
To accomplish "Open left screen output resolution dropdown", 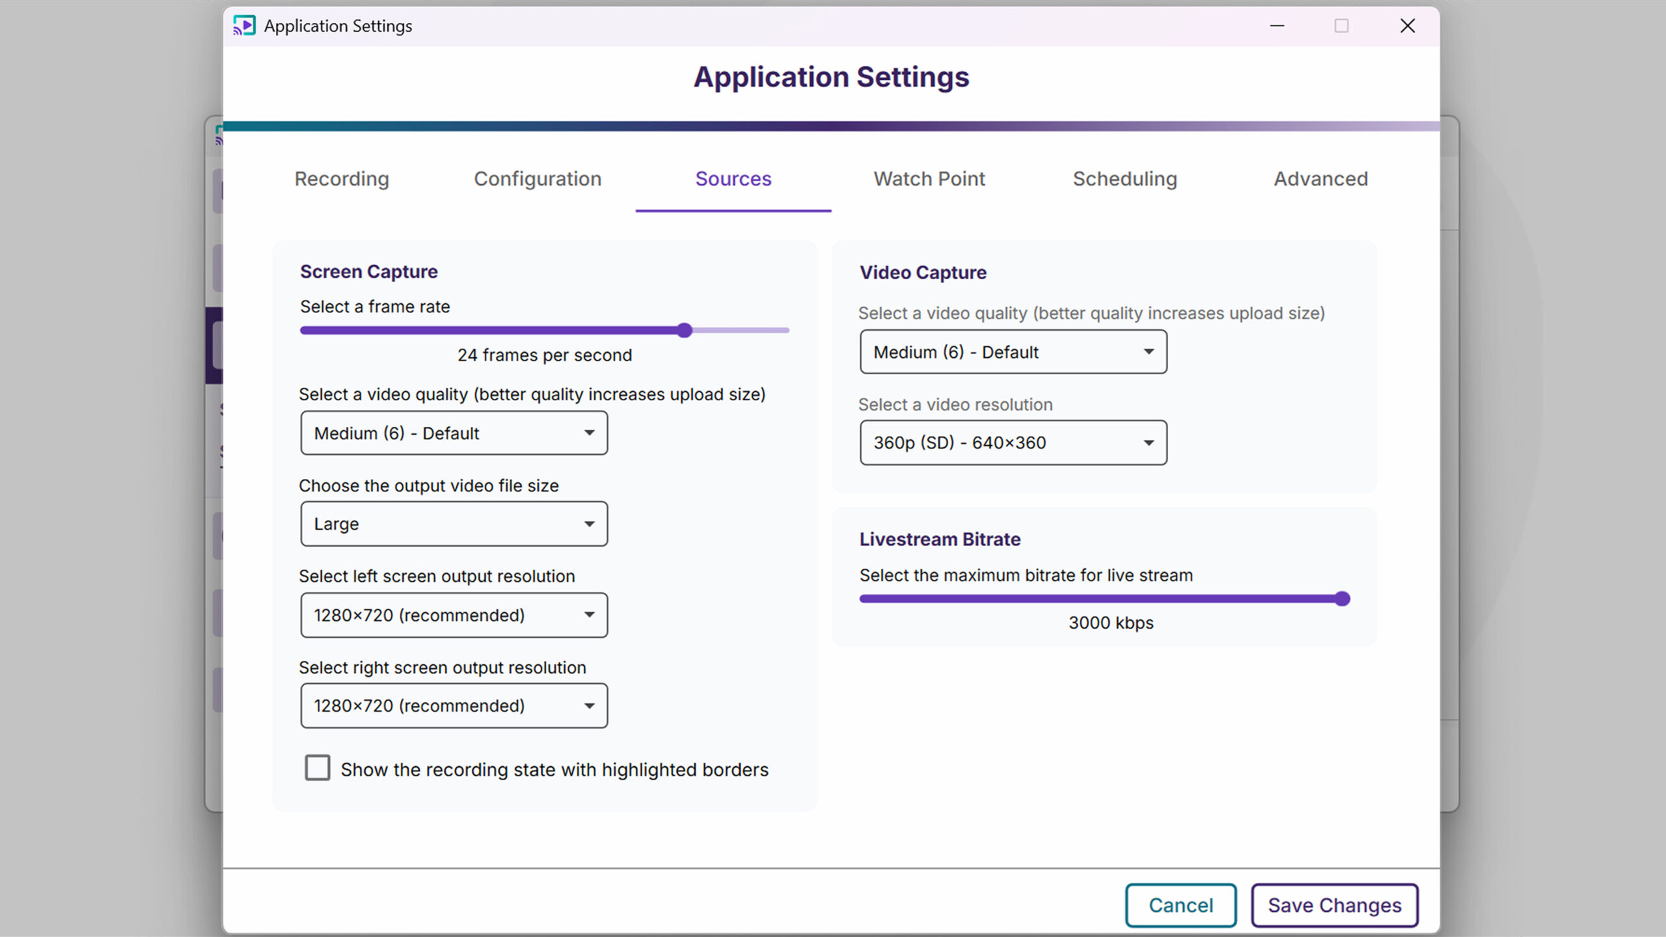I will pos(454,615).
